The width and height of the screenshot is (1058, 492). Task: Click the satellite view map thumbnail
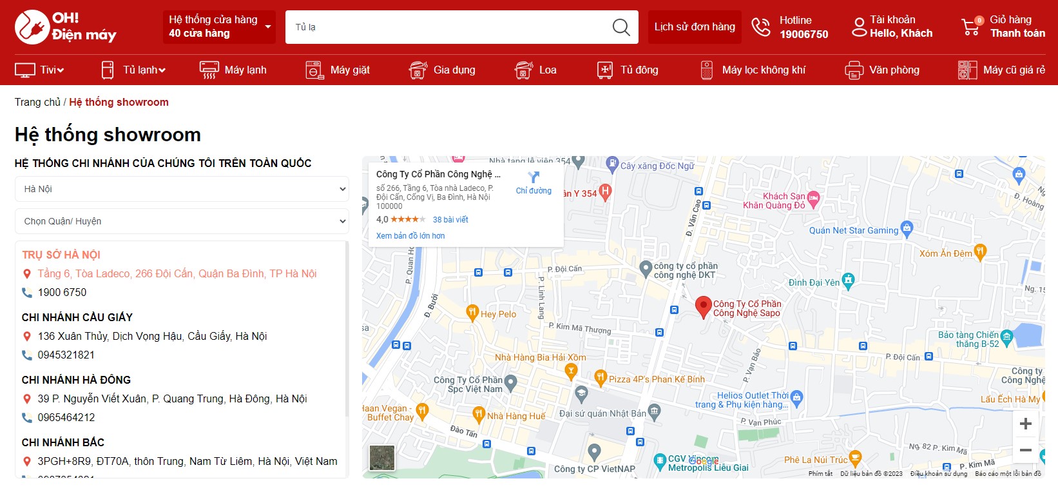[x=382, y=458]
